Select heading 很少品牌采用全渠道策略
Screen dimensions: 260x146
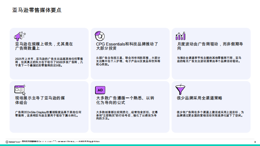[199, 98]
